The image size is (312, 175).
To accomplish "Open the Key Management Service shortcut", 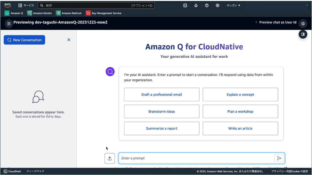I will coord(103,13).
